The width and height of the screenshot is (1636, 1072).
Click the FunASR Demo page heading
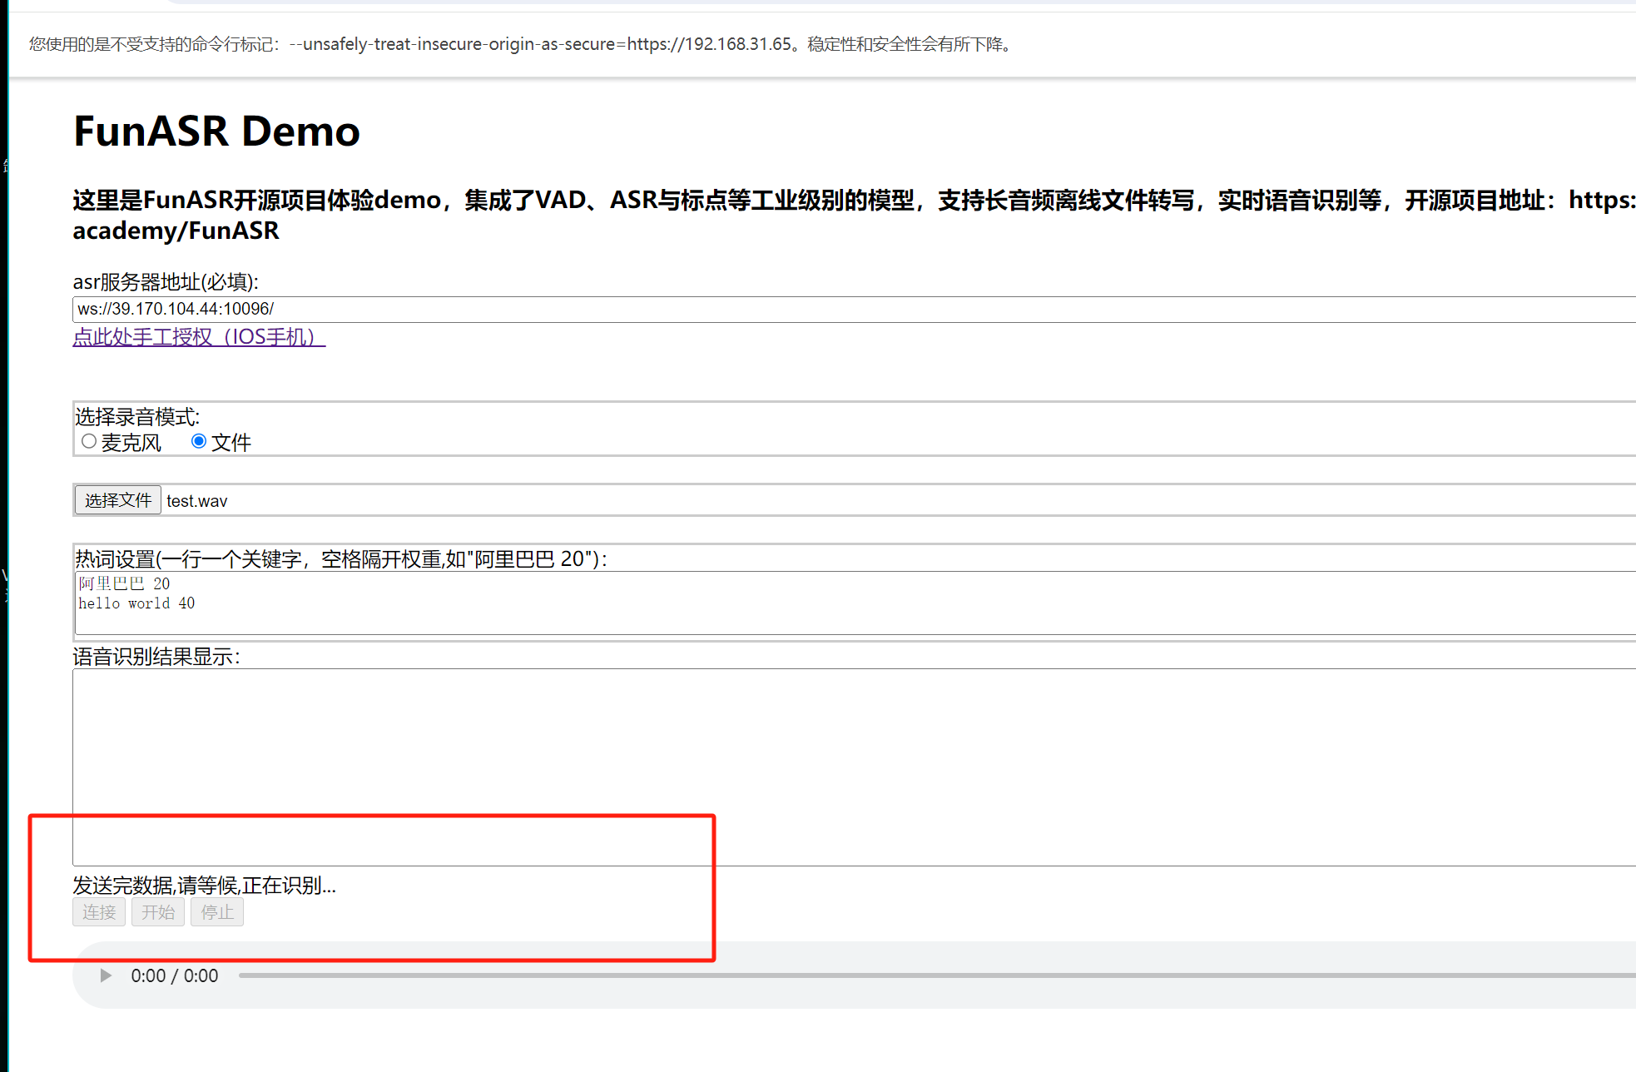click(216, 132)
